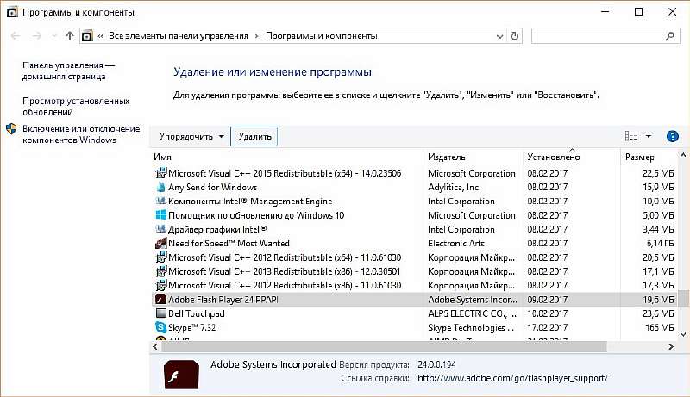The image size is (690, 397).
Task: Click the Skype 7.32 program icon
Action: point(160,328)
